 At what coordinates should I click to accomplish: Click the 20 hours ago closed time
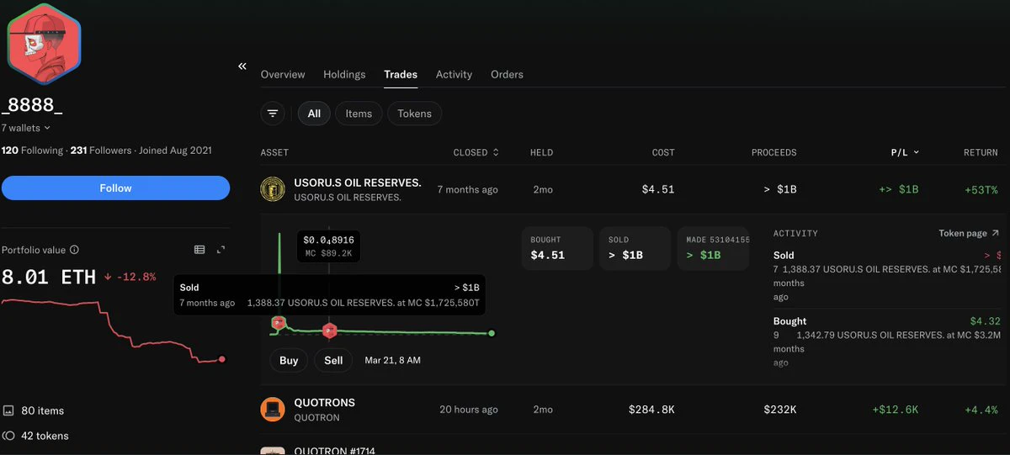click(x=469, y=410)
